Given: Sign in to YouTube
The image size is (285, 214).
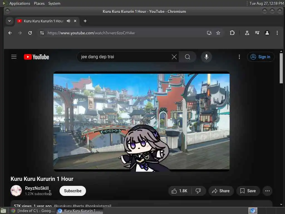Looking at the screenshot, I should point(261,57).
